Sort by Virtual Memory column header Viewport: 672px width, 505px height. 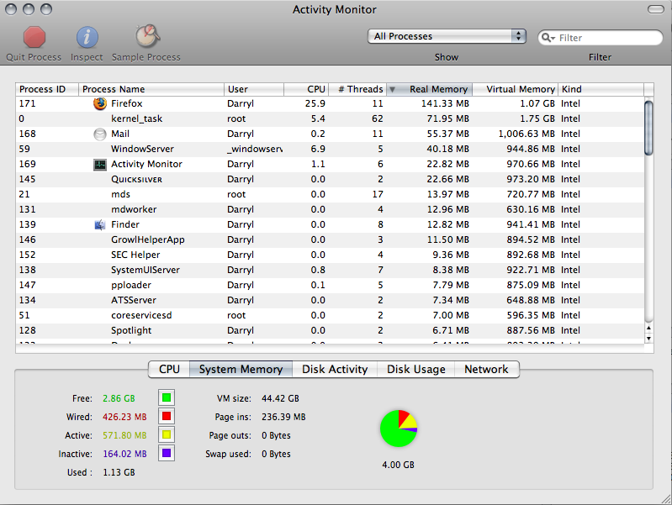coord(515,89)
